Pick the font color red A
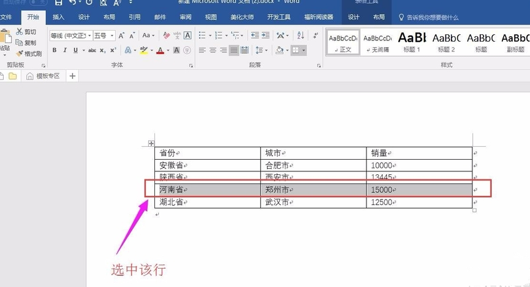Screen dimensions: 530x287 tap(161, 50)
